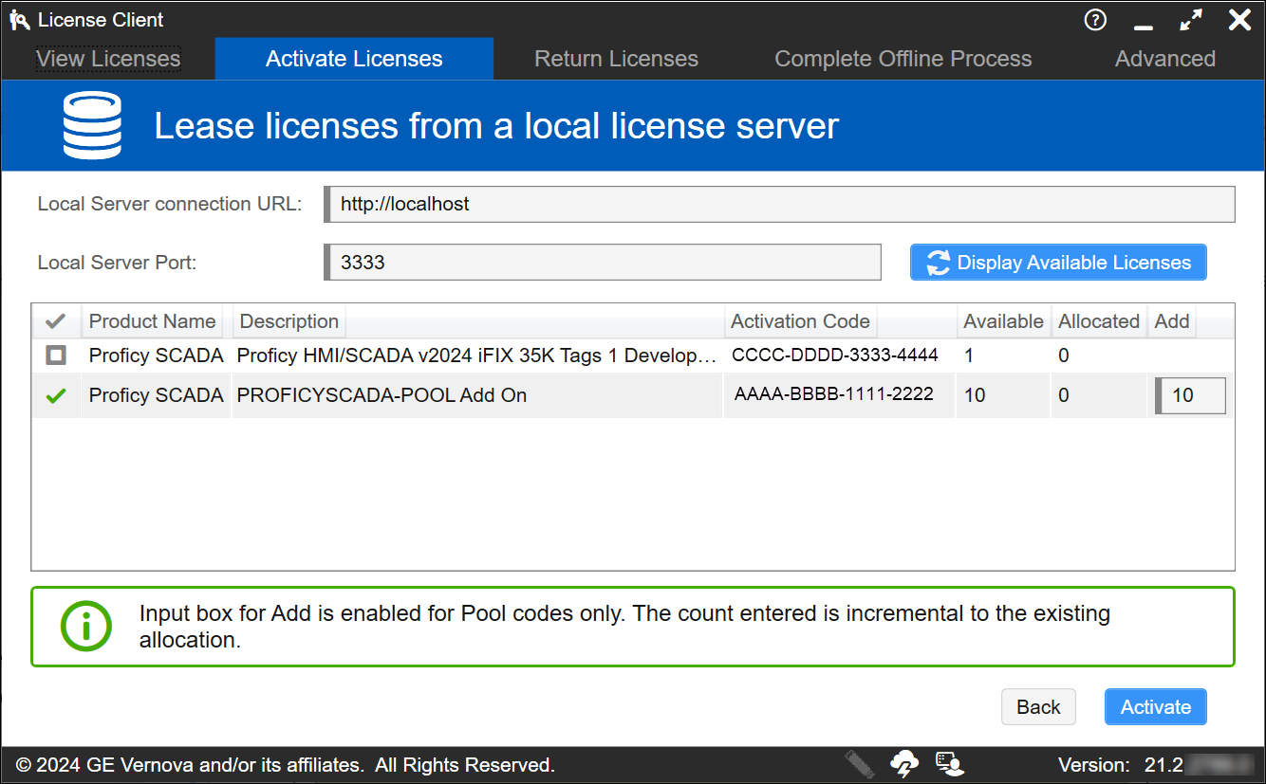The image size is (1266, 784).
Task: Select activation code AAAA-BBBB-1111-2222
Action: pos(834,394)
